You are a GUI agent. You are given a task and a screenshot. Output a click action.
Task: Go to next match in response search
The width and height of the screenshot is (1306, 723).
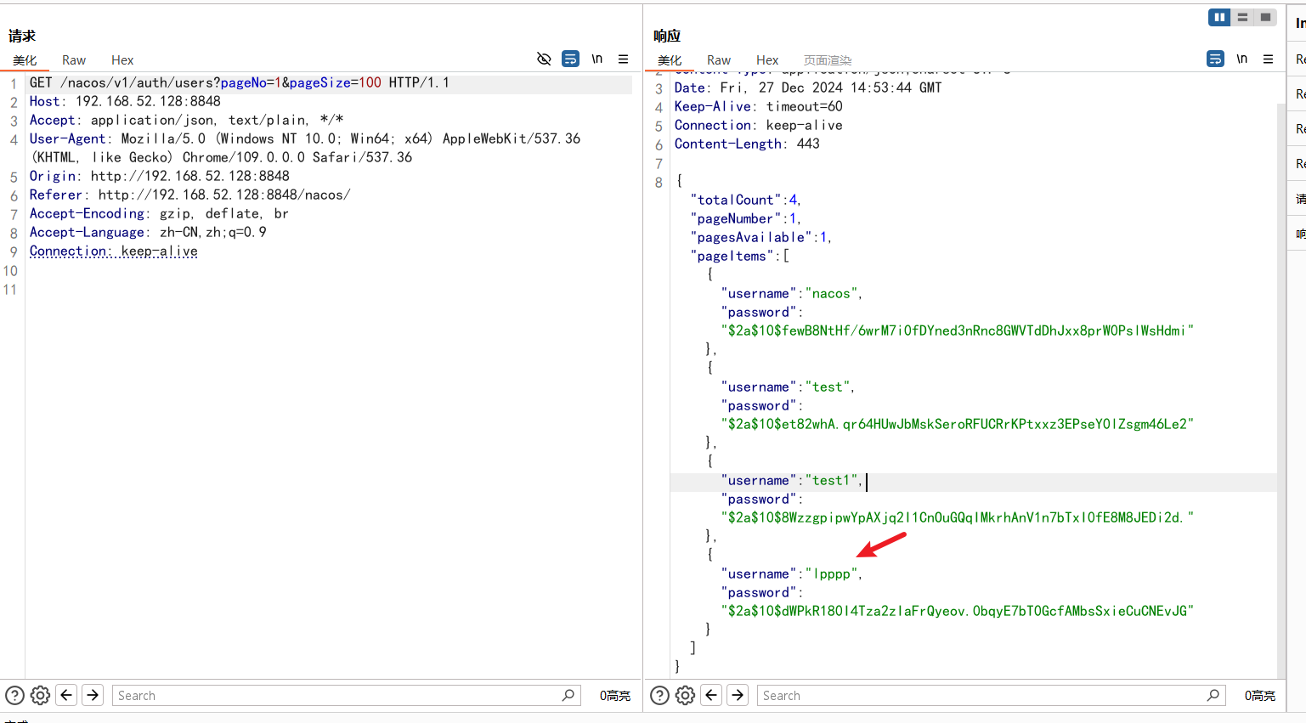[738, 695]
